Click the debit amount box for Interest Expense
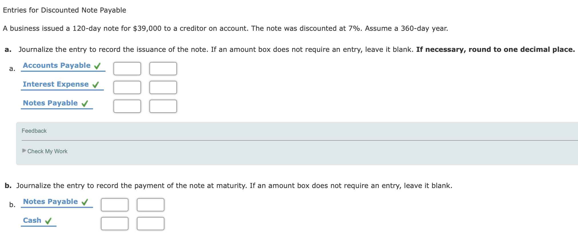The height and width of the screenshot is (237, 578). point(127,87)
